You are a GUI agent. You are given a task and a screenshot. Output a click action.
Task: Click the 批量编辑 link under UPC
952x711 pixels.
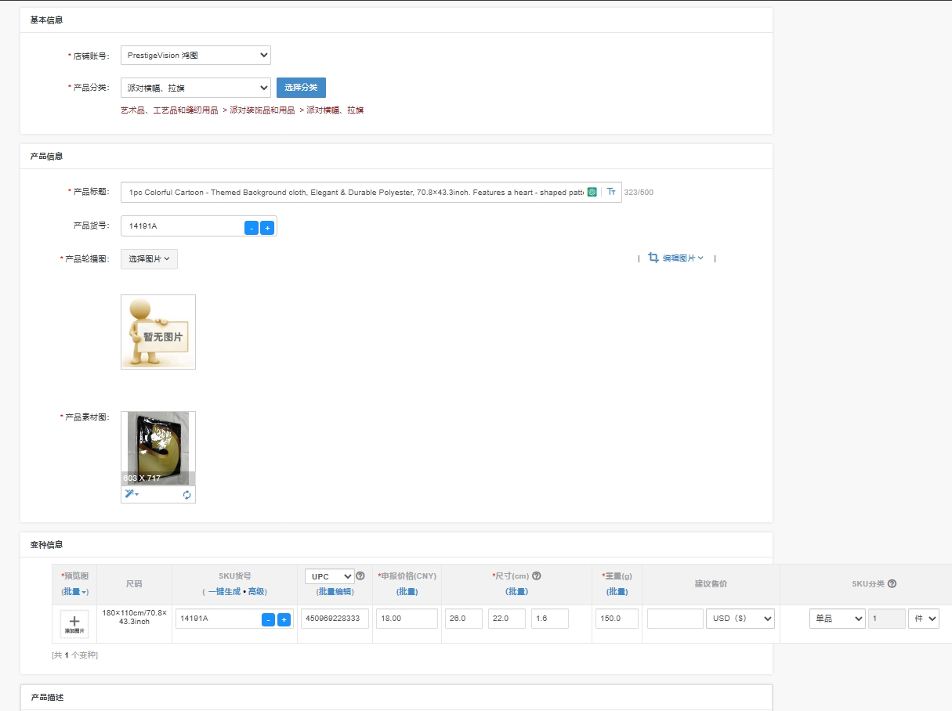tap(335, 591)
